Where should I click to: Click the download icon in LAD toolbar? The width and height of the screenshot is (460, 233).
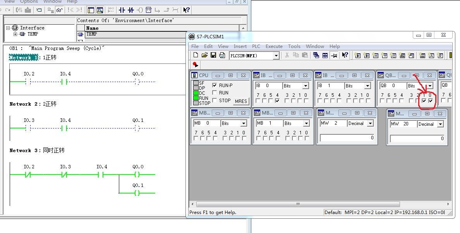[28, 10]
